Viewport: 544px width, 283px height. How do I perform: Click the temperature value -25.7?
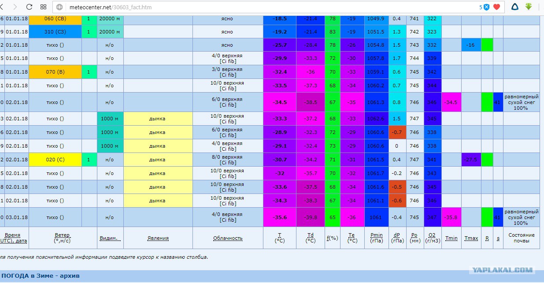[x=280, y=45]
